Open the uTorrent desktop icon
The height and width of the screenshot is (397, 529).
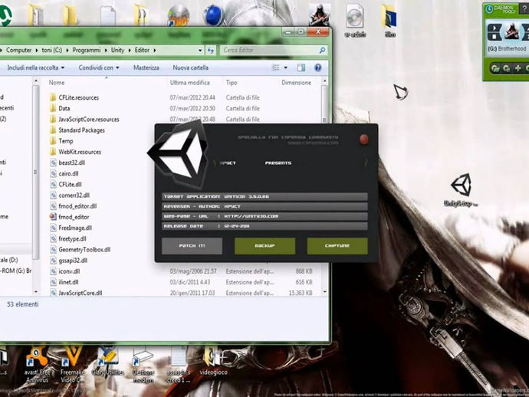pyautogui.click(x=5, y=15)
